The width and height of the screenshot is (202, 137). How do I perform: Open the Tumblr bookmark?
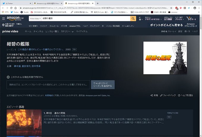tap(24, 12)
